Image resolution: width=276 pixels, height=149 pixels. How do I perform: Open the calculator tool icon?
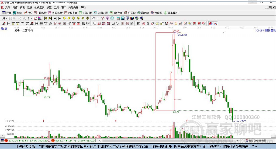coord(123,18)
